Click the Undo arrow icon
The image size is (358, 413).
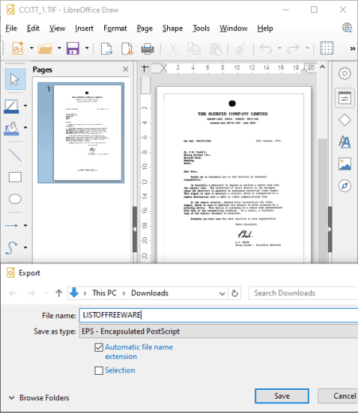coord(266,49)
